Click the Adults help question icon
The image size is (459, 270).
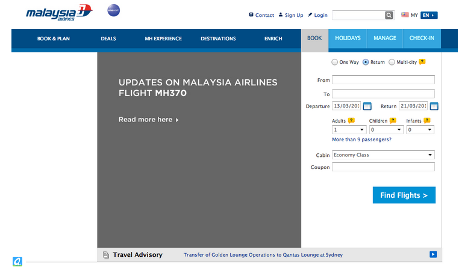[x=351, y=120]
